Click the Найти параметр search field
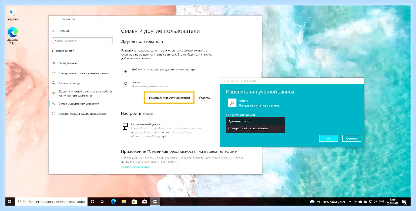 (x=82, y=41)
